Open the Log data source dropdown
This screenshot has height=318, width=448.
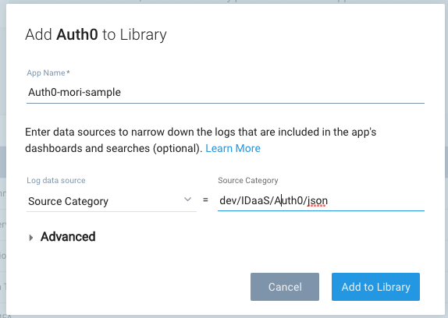pyautogui.click(x=112, y=201)
